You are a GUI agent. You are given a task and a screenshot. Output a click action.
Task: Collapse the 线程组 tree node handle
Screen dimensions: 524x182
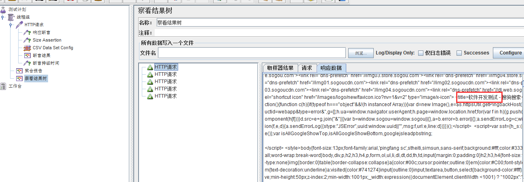pyautogui.click(x=3, y=17)
